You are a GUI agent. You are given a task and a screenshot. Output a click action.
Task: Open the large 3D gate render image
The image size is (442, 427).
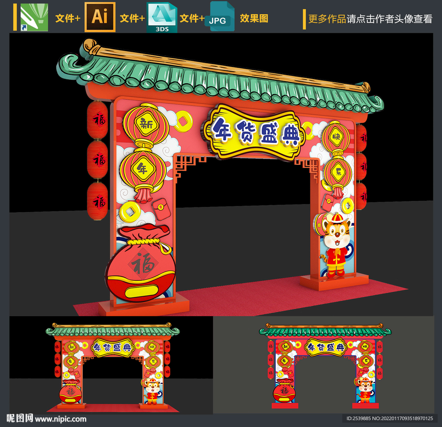pyautogui.click(x=221, y=174)
